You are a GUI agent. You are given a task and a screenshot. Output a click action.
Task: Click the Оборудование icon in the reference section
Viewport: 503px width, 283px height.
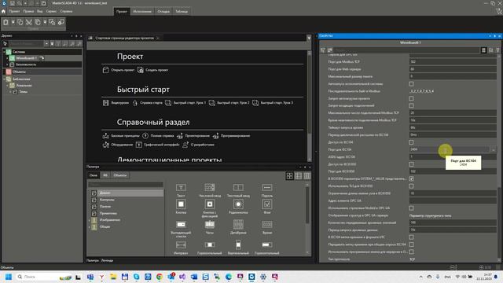(106, 145)
